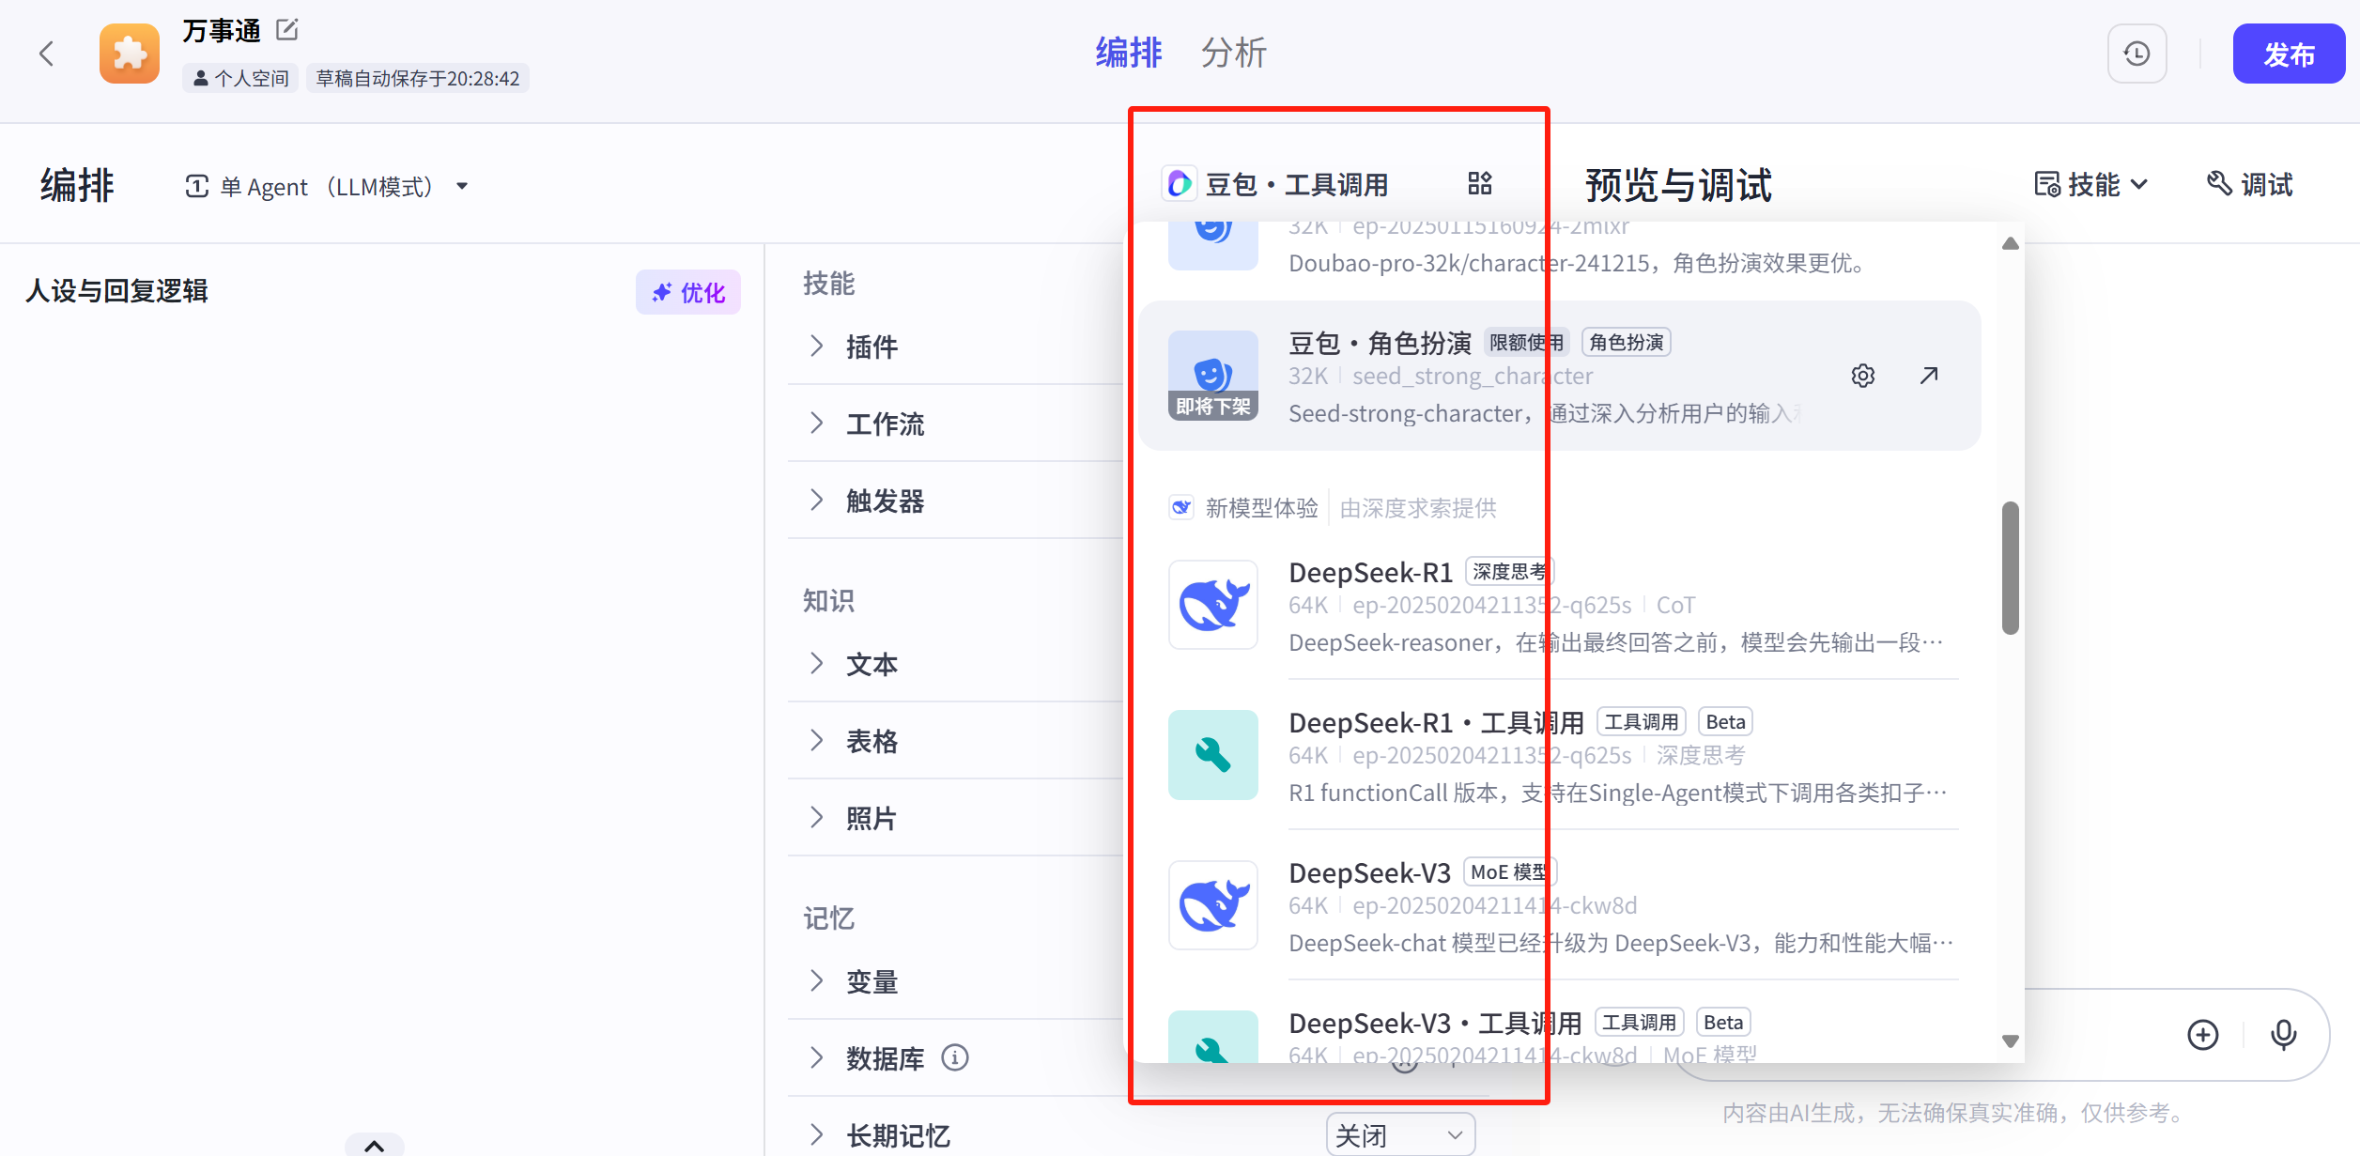2360x1156 pixels.
Task: Click the back arrow icon
Action: tap(46, 54)
